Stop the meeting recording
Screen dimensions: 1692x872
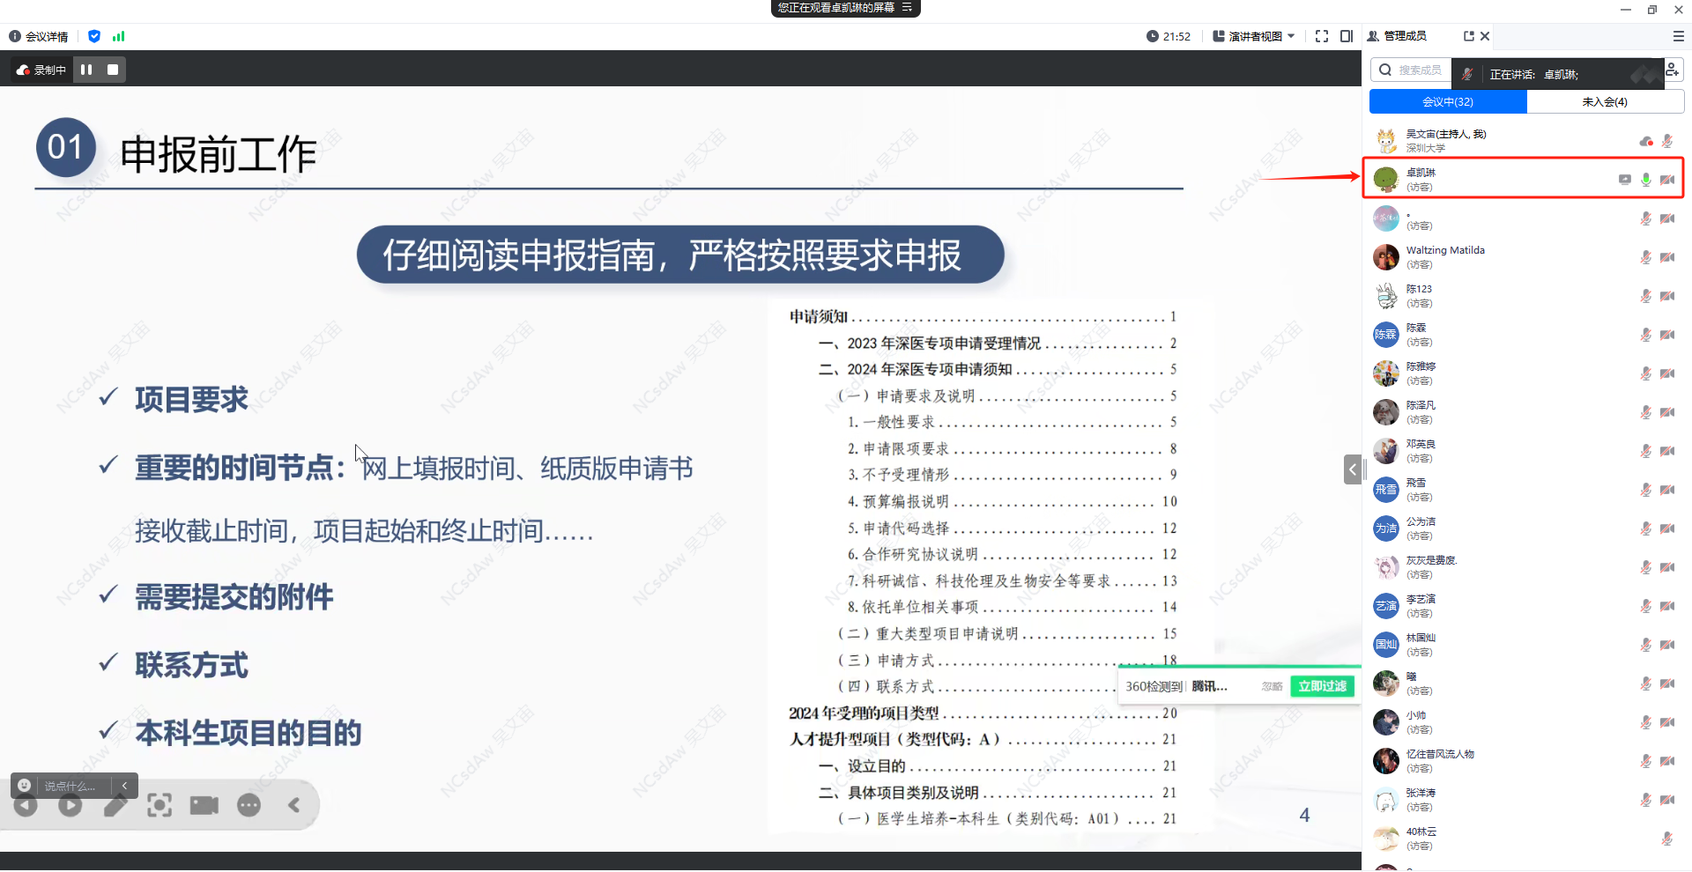click(x=113, y=70)
